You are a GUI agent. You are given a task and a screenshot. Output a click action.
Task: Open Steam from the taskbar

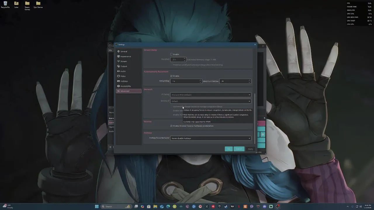(226, 206)
